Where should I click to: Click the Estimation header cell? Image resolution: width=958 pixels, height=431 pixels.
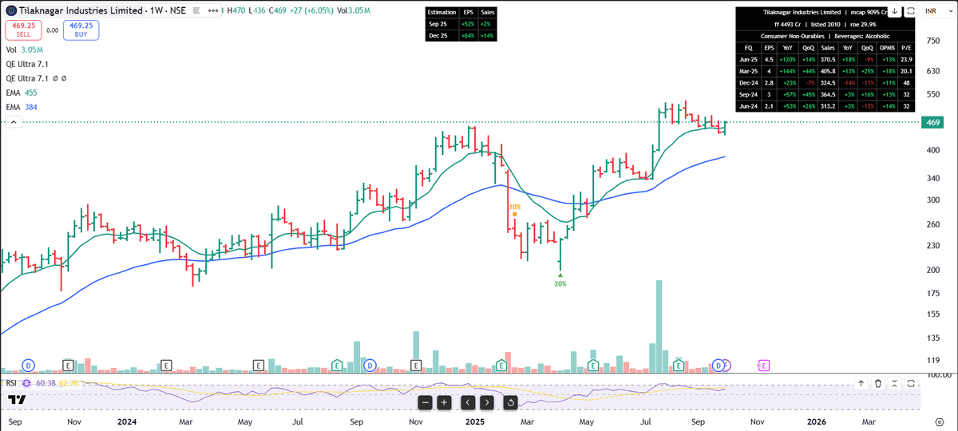pos(443,13)
